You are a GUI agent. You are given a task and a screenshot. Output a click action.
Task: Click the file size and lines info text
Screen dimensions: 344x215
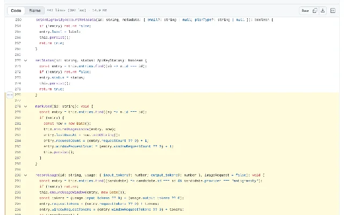tap(77, 10)
